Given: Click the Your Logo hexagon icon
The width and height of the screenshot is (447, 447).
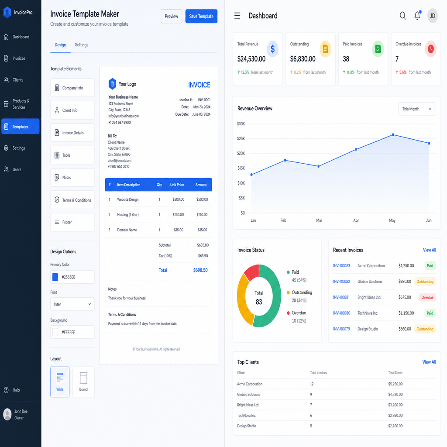Looking at the screenshot, I should click(112, 84).
